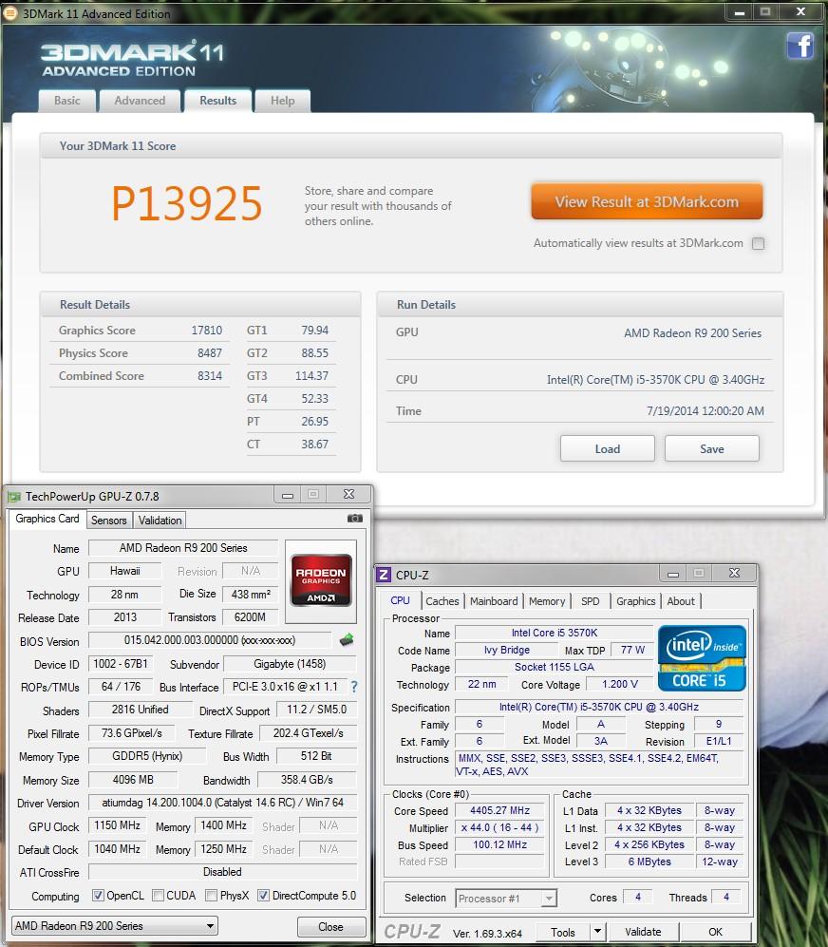
Task: Click the BIOS save chip icon in GPU-Z
Action: 347,640
